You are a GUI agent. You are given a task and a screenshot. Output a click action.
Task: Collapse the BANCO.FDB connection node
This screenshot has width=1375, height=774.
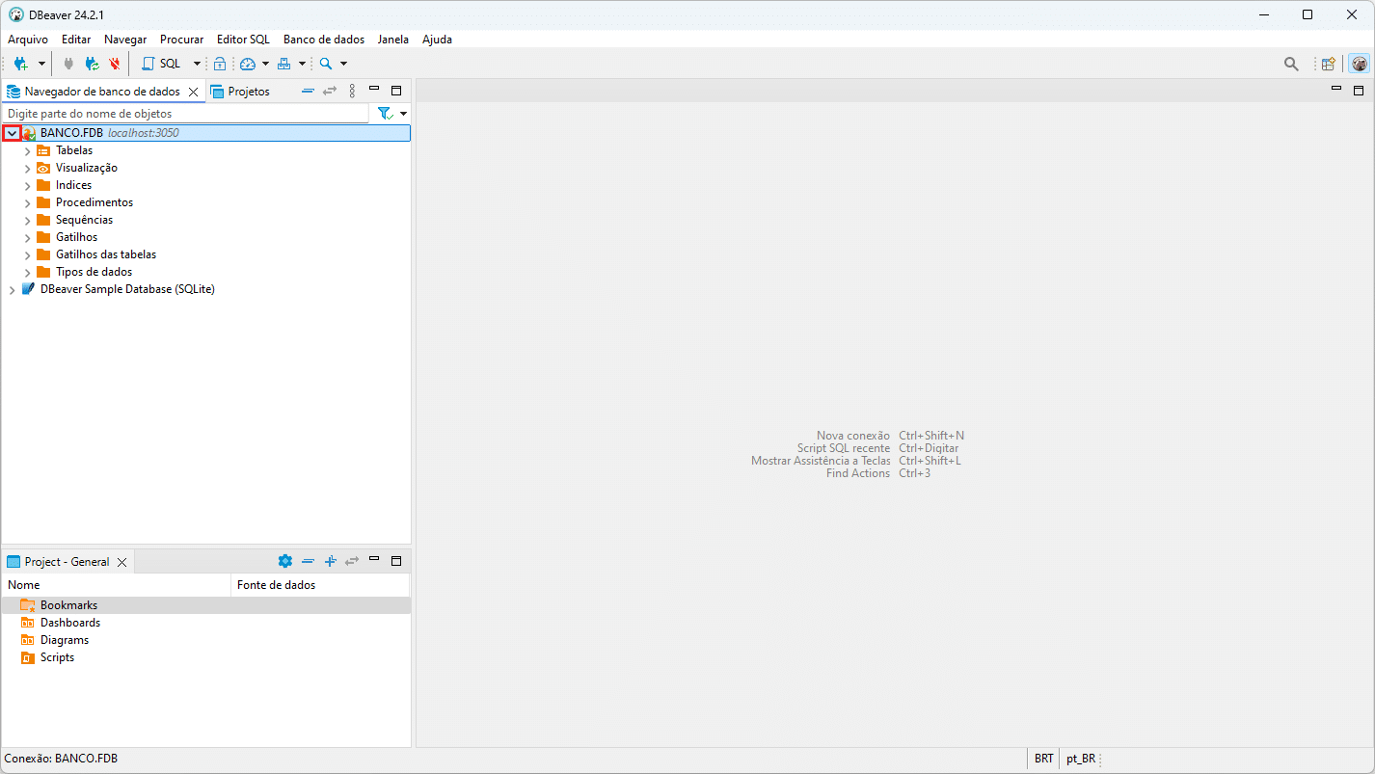pos(13,133)
